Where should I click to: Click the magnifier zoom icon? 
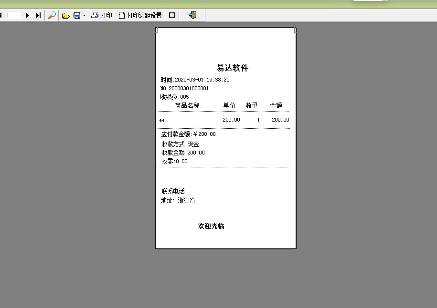coord(52,15)
